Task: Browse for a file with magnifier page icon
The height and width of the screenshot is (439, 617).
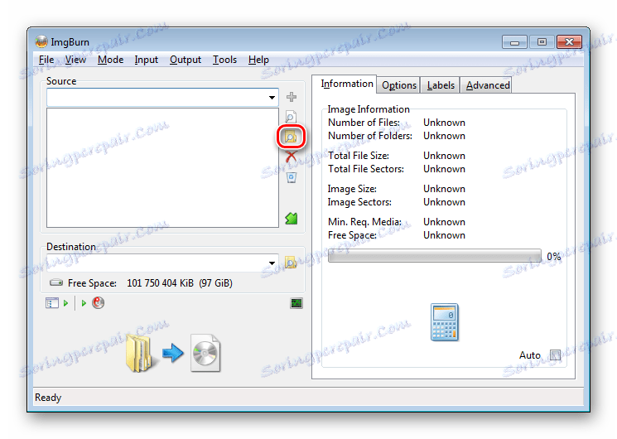Action: (291, 117)
